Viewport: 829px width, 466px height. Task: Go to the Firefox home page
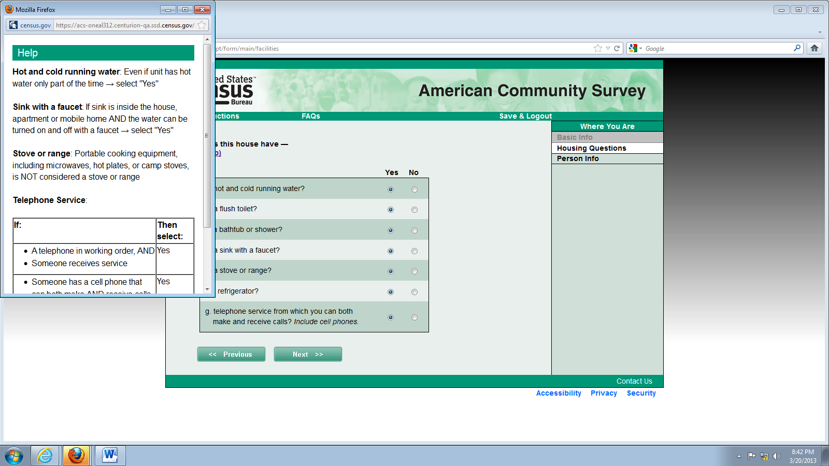[x=814, y=48]
